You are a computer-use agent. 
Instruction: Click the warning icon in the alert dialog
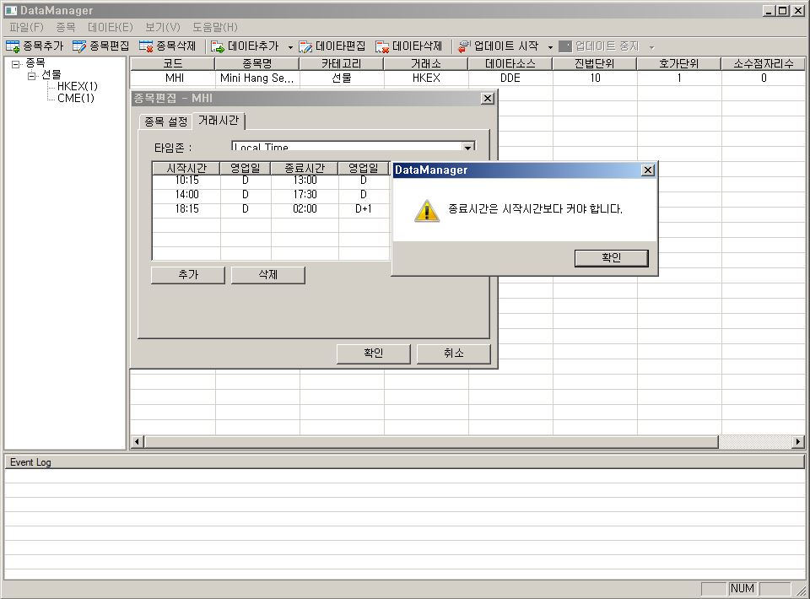(427, 210)
